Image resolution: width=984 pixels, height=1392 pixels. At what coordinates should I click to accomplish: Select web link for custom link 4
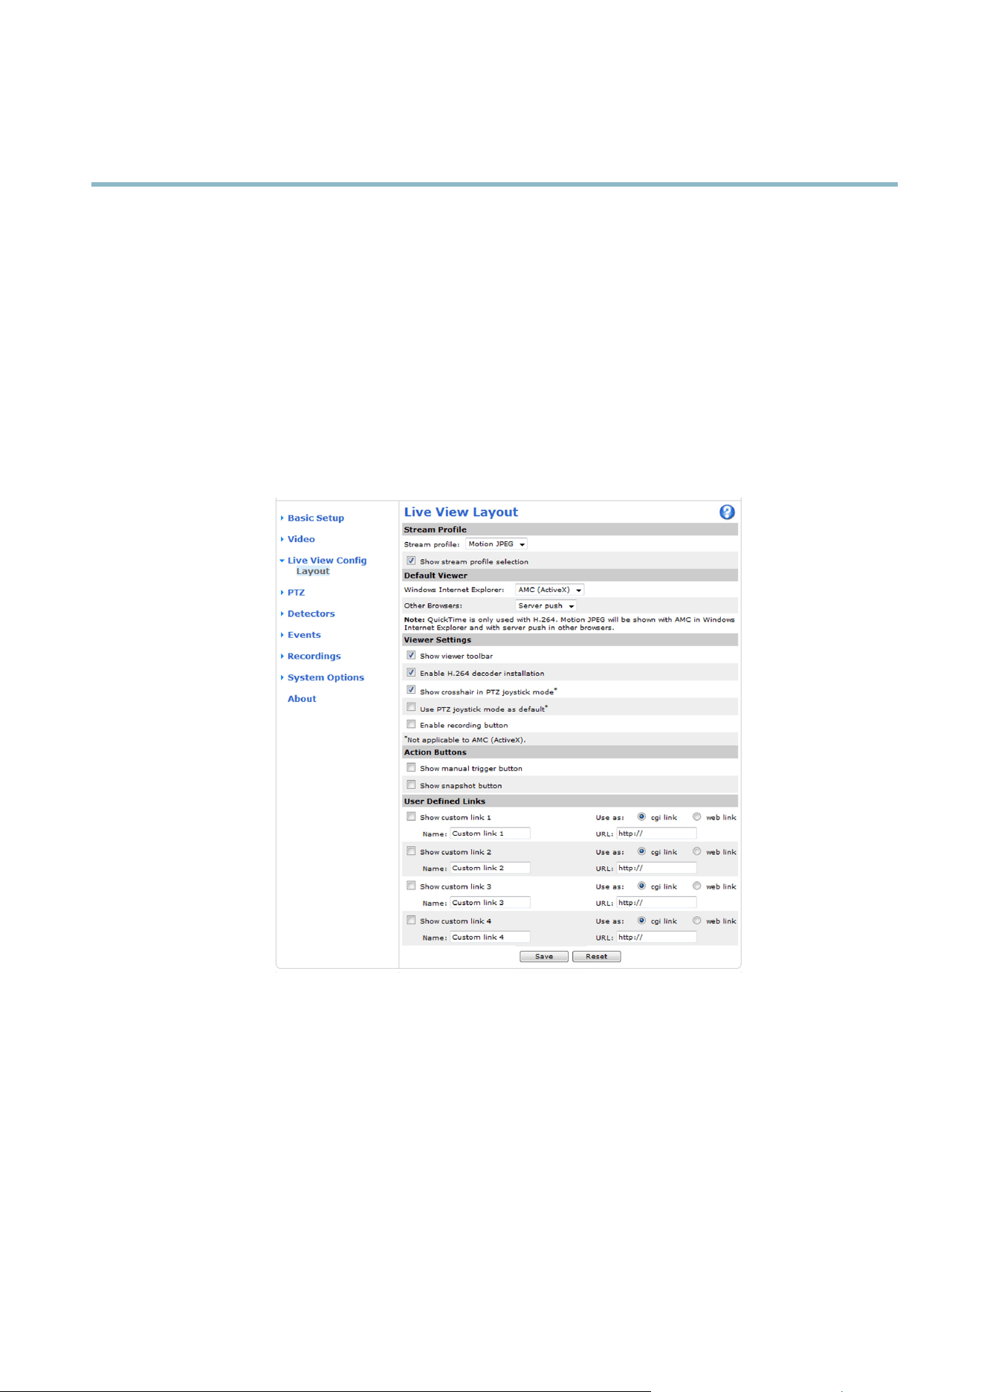click(696, 921)
